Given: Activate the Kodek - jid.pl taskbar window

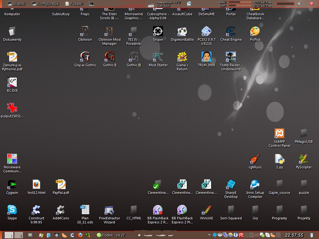Looking at the screenshot, I should pyautogui.click(x=111, y=235).
